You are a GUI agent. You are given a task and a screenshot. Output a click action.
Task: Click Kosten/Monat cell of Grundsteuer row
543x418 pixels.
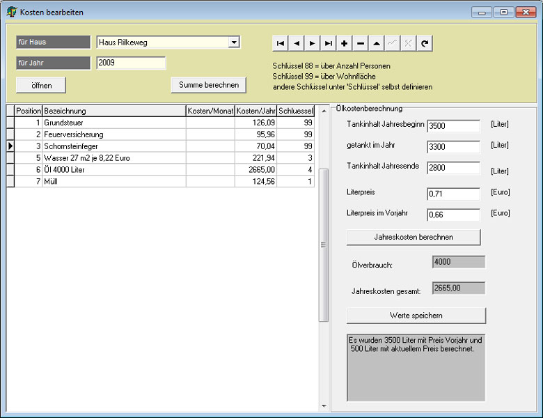point(210,123)
